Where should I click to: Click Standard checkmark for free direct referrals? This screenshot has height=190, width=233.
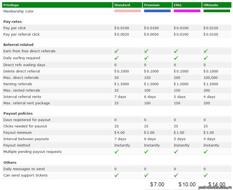pyautogui.click(x=116, y=51)
